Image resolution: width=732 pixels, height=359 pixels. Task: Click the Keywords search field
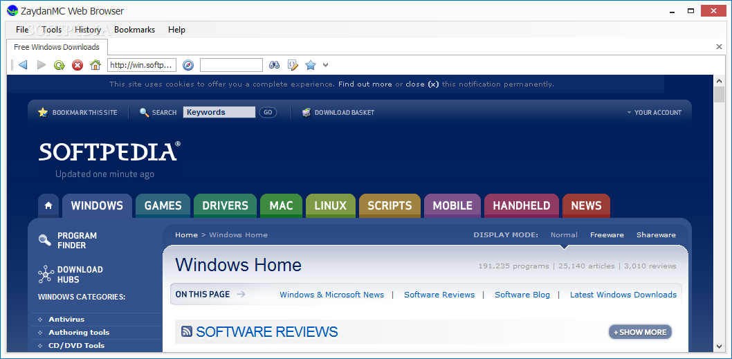(x=219, y=112)
